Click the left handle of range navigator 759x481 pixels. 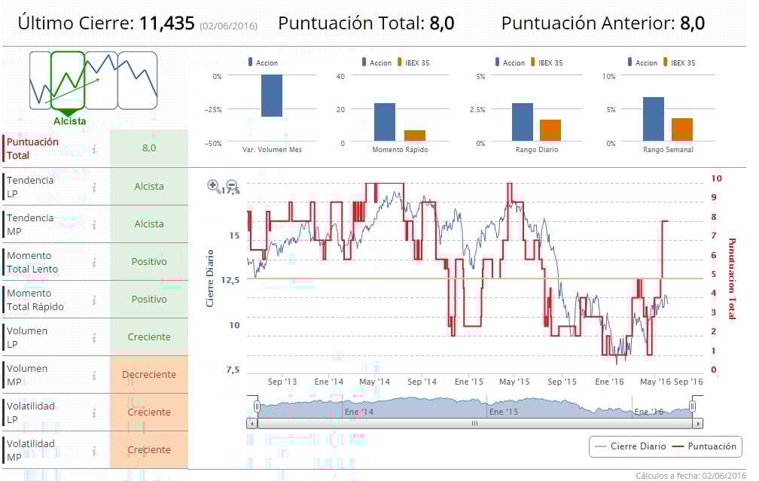[257, 406]
